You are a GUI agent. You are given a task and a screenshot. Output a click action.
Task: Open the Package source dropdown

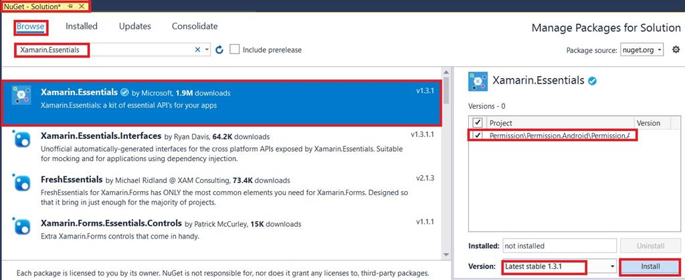point(642,49)
